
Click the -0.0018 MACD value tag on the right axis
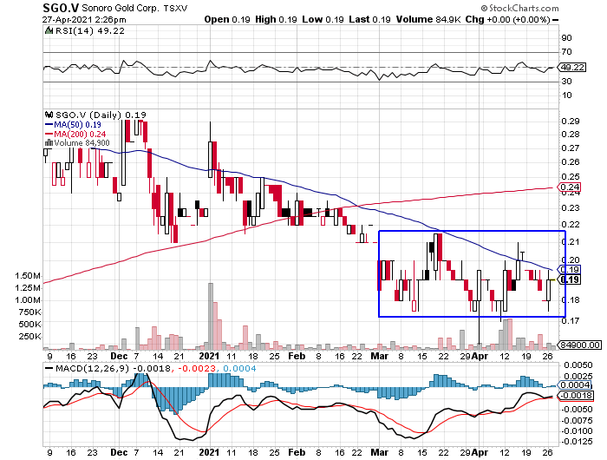pyautogui.click(x=576, y=396)
